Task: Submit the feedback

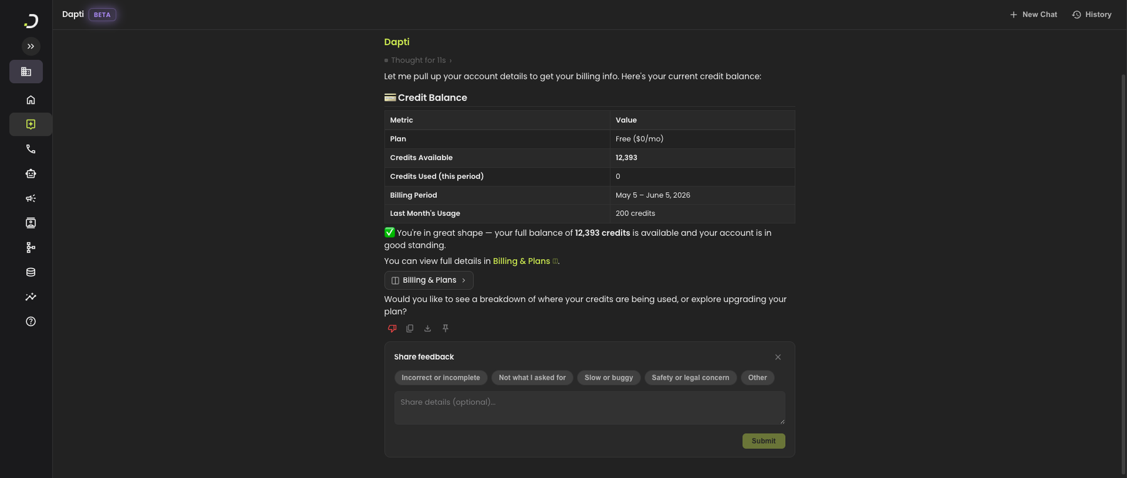Action: pyautogui.click(x=764, y=441)
